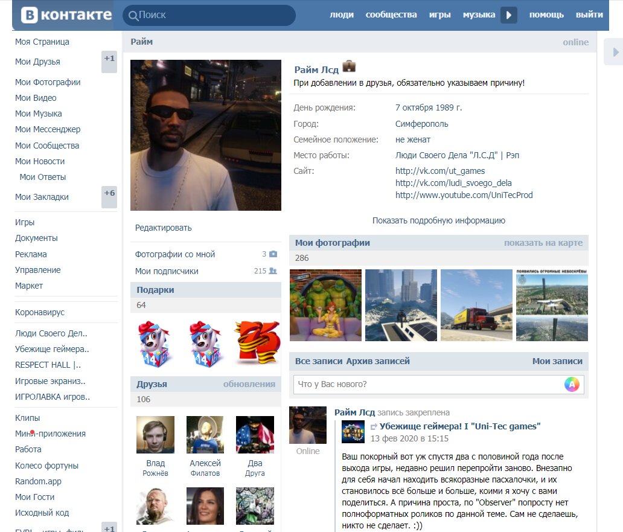Open the +1 badge next to Мои Друзья

point(109,62)
